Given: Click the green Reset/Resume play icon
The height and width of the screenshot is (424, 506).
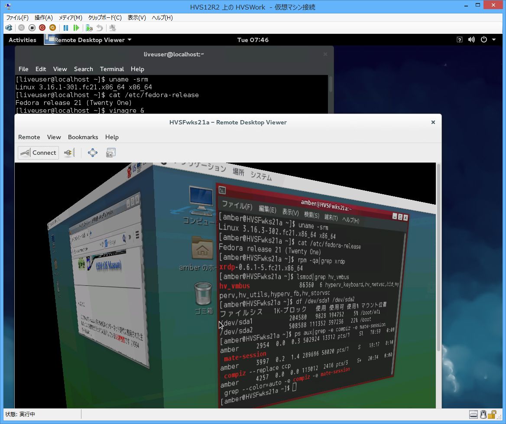Looking at the screenshot, I should pos(76,28).
